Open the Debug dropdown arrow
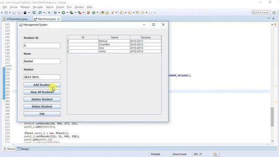The height and width of the screenshot is (157, 279). (x=59, y=13)
